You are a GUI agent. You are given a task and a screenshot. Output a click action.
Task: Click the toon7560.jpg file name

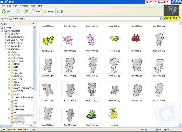(x=48, y=125)
